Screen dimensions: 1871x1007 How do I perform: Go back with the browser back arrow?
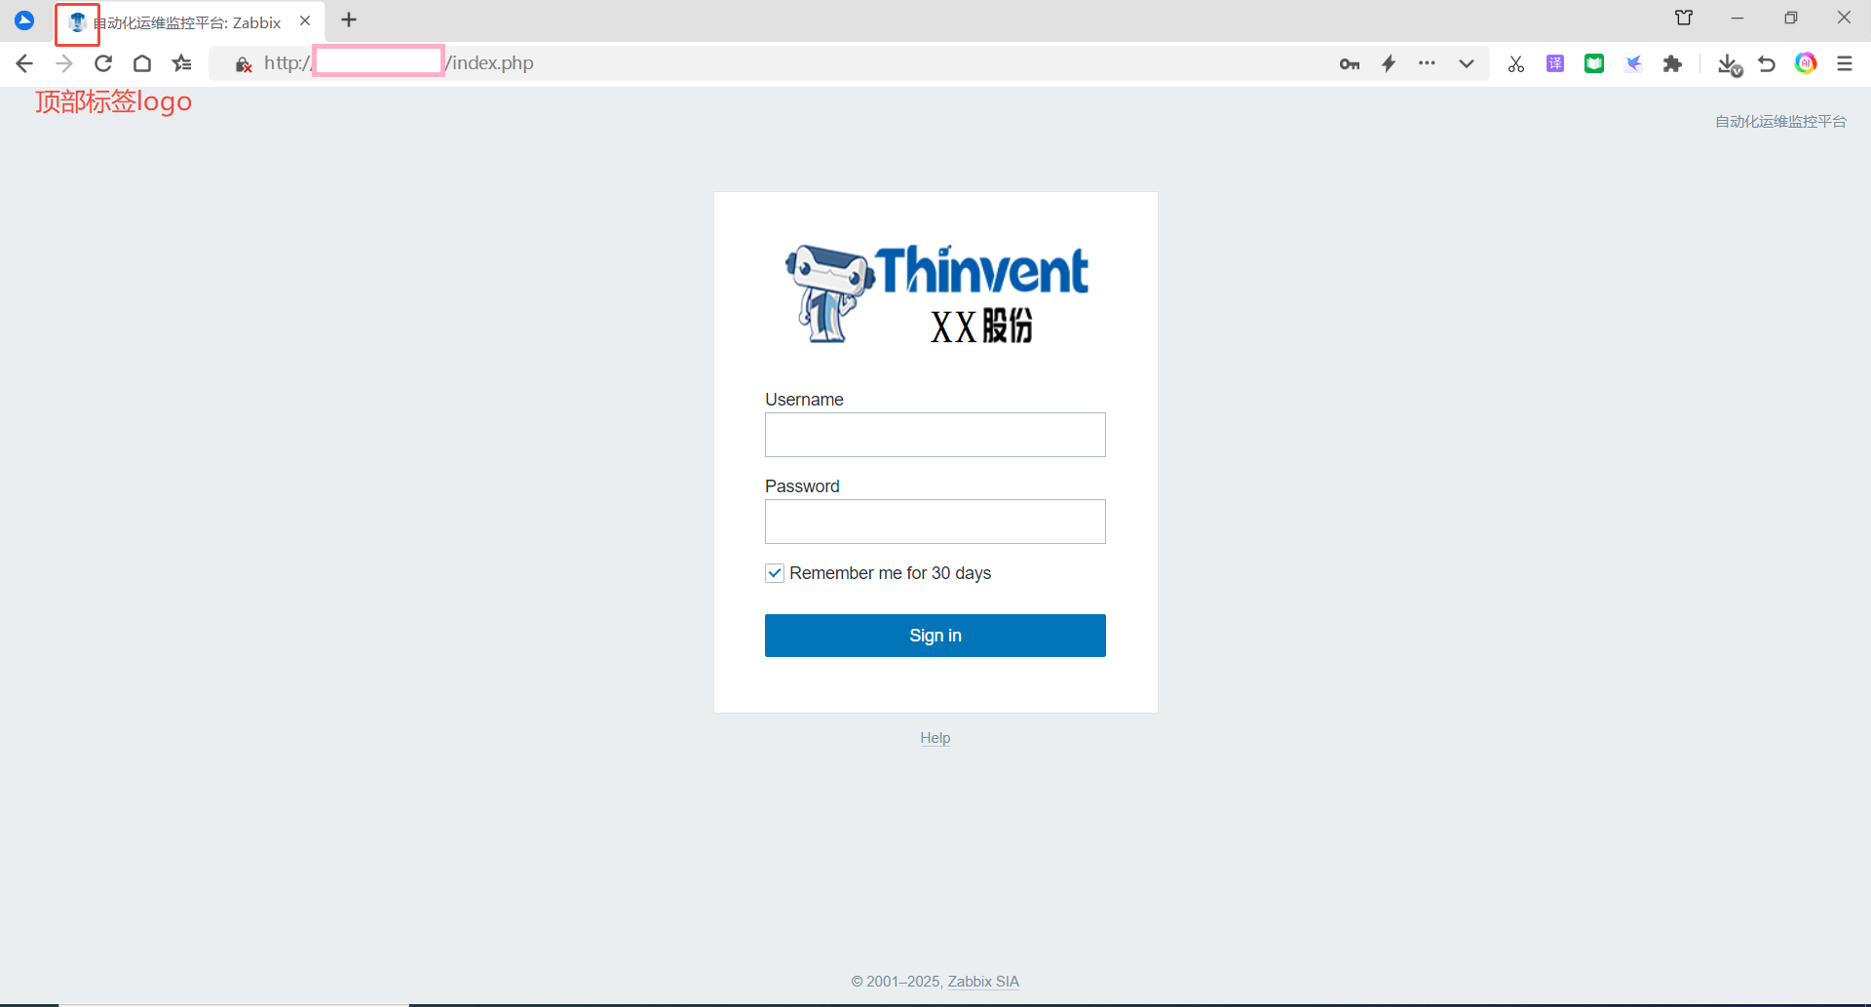click(24, 63)
